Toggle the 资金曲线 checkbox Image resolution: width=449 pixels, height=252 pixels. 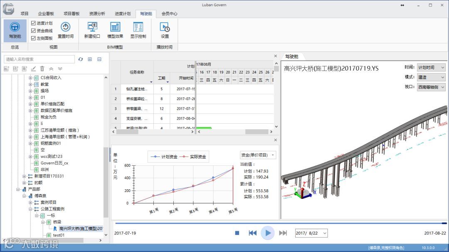click(33, 31)
